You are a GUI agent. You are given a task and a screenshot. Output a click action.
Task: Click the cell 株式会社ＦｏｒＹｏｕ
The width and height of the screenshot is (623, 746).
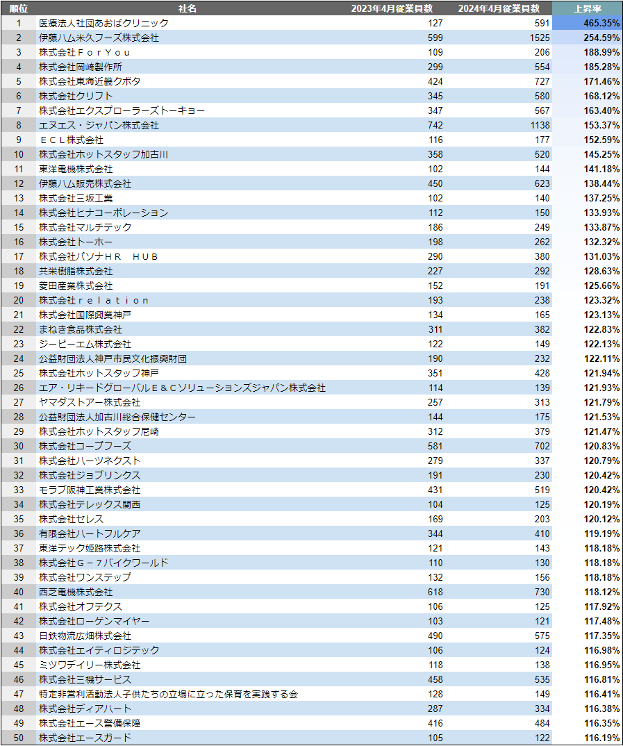tap(85, 52)
